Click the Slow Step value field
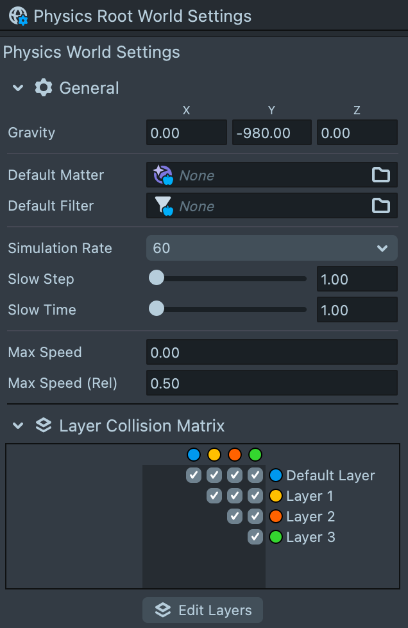The image size is (408, 628). coord(357,279)
